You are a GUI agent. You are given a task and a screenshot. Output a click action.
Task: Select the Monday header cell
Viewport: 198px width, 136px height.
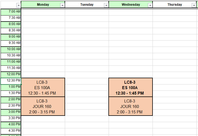tap(43, 5)
